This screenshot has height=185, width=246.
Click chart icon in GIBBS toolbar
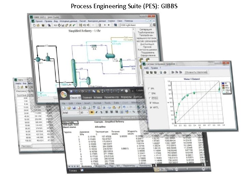[63, 25]
